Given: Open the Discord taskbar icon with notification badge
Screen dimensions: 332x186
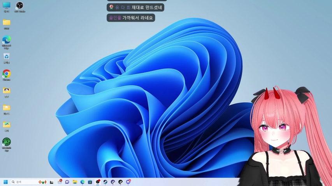Looking at the screenshot, I should coord(128,182).
